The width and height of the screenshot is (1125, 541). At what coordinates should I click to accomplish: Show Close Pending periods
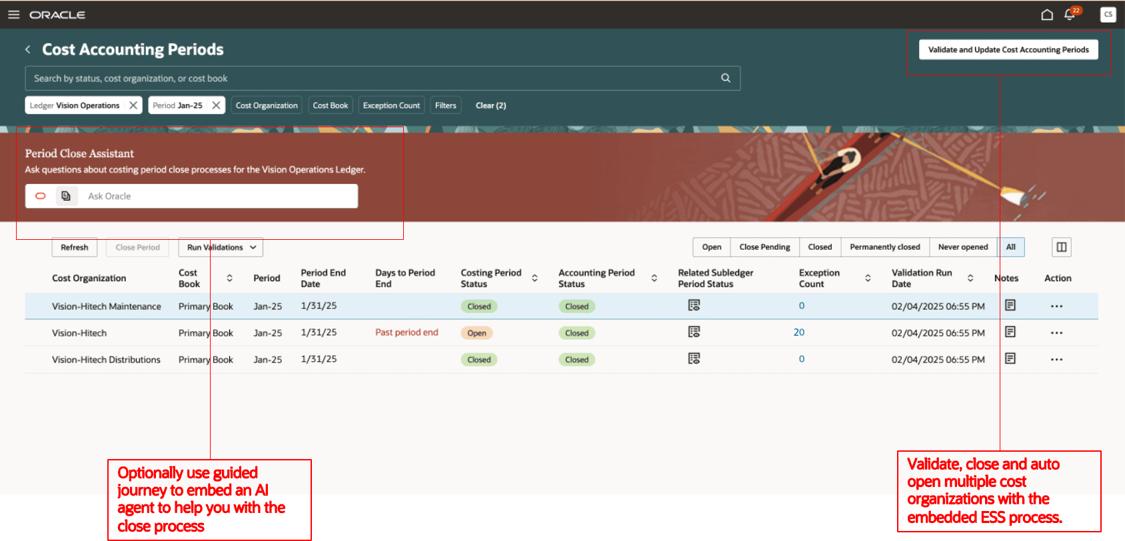[764, 247]
